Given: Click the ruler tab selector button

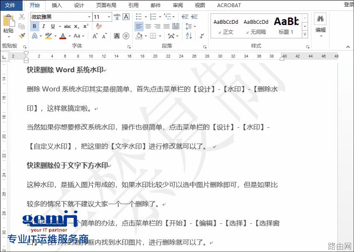Looking at the screenshot, I should click(4, 57).
